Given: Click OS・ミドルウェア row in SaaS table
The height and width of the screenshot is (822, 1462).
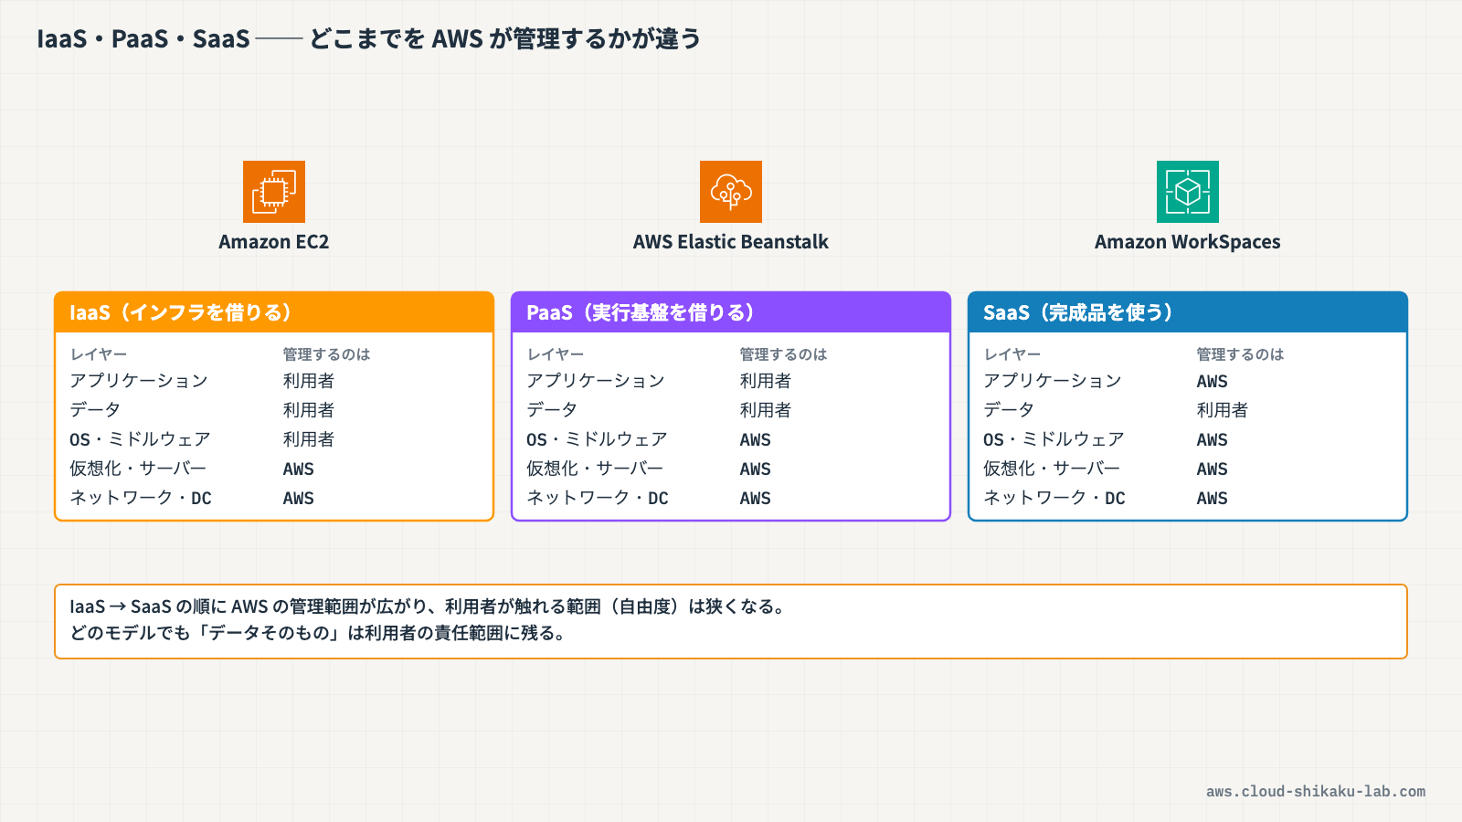Looking at the screenshot, I should pyautogui.click(x=1188, y=439).
